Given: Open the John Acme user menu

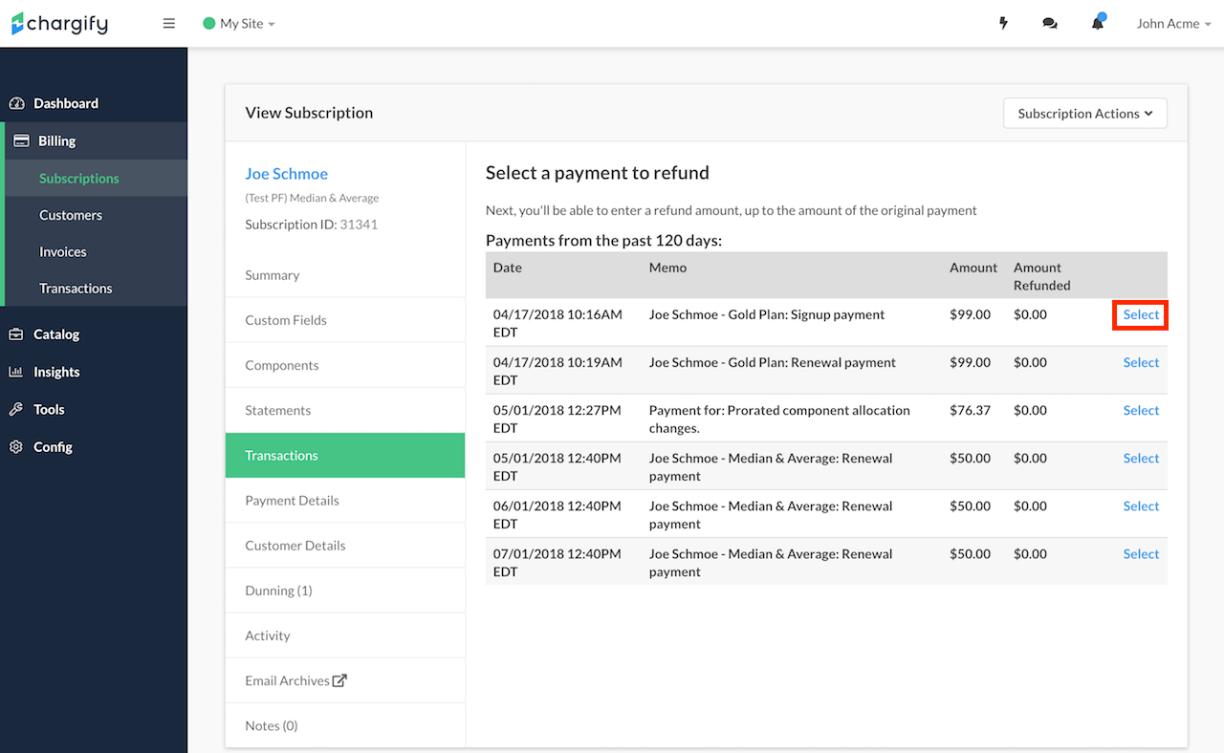Looking at the screenshot, I should click(x=1174, y=24).
